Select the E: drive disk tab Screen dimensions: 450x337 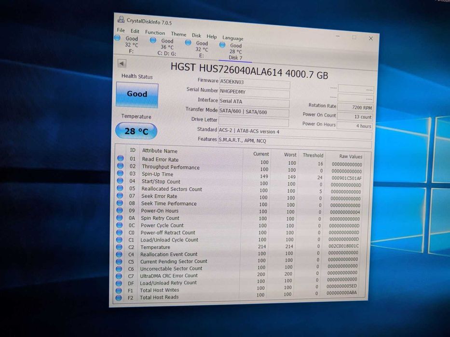198,49
